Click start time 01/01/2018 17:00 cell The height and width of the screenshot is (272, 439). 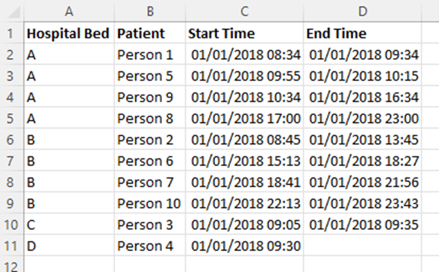pos(246,118)
